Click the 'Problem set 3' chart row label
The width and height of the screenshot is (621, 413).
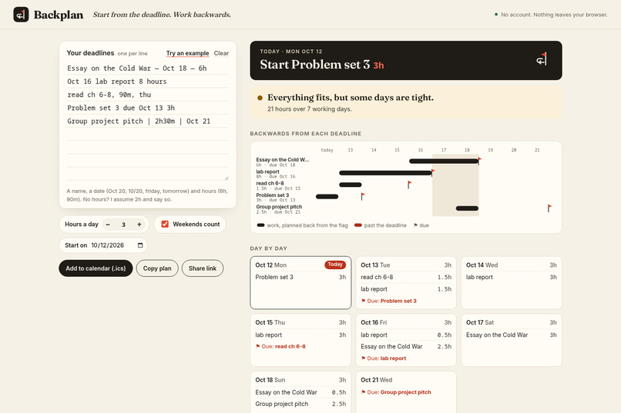click(x=273, y=195)
